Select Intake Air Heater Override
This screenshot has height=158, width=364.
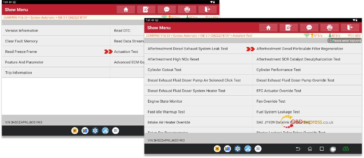(198, 122)
